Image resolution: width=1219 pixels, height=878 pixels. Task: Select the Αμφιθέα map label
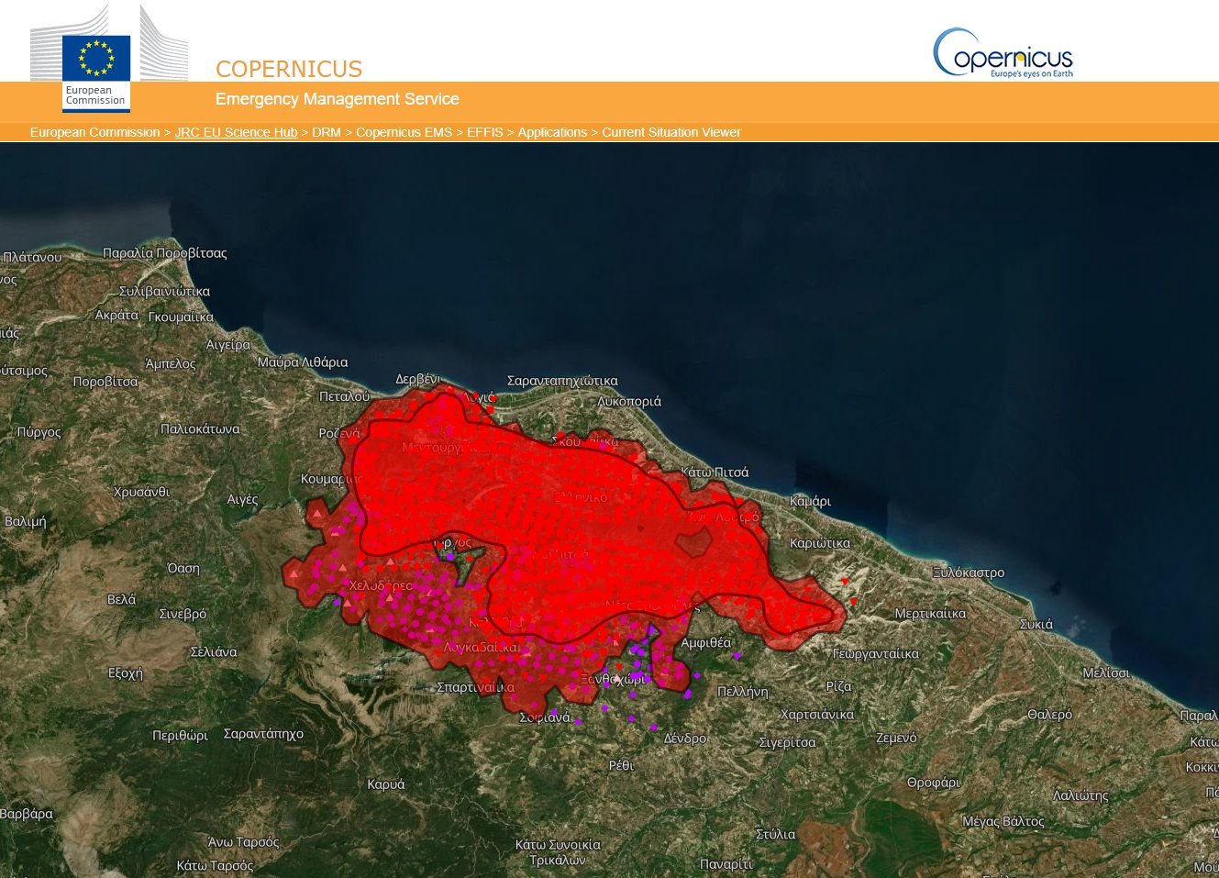coord(705,643)
